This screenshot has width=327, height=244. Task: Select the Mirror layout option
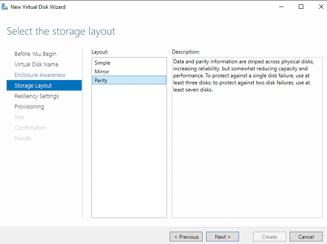129,72
